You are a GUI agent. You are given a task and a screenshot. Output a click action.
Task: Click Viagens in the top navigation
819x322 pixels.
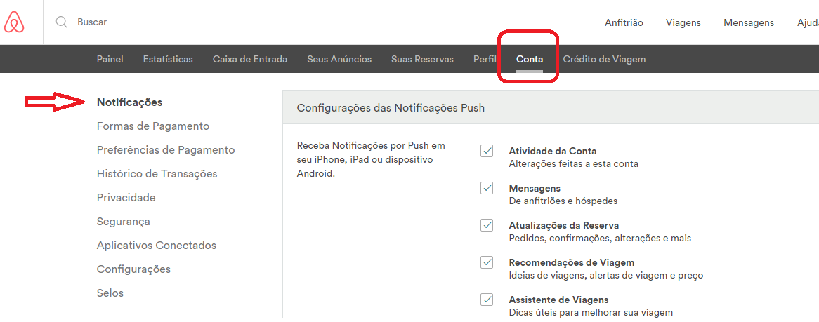coord(683,22)
